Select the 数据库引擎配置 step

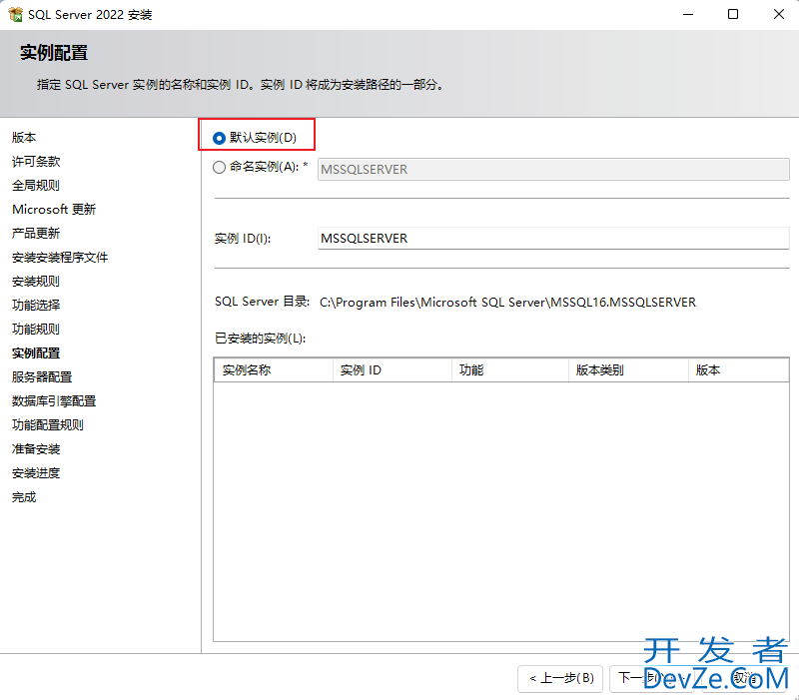[x=54, y=401]
